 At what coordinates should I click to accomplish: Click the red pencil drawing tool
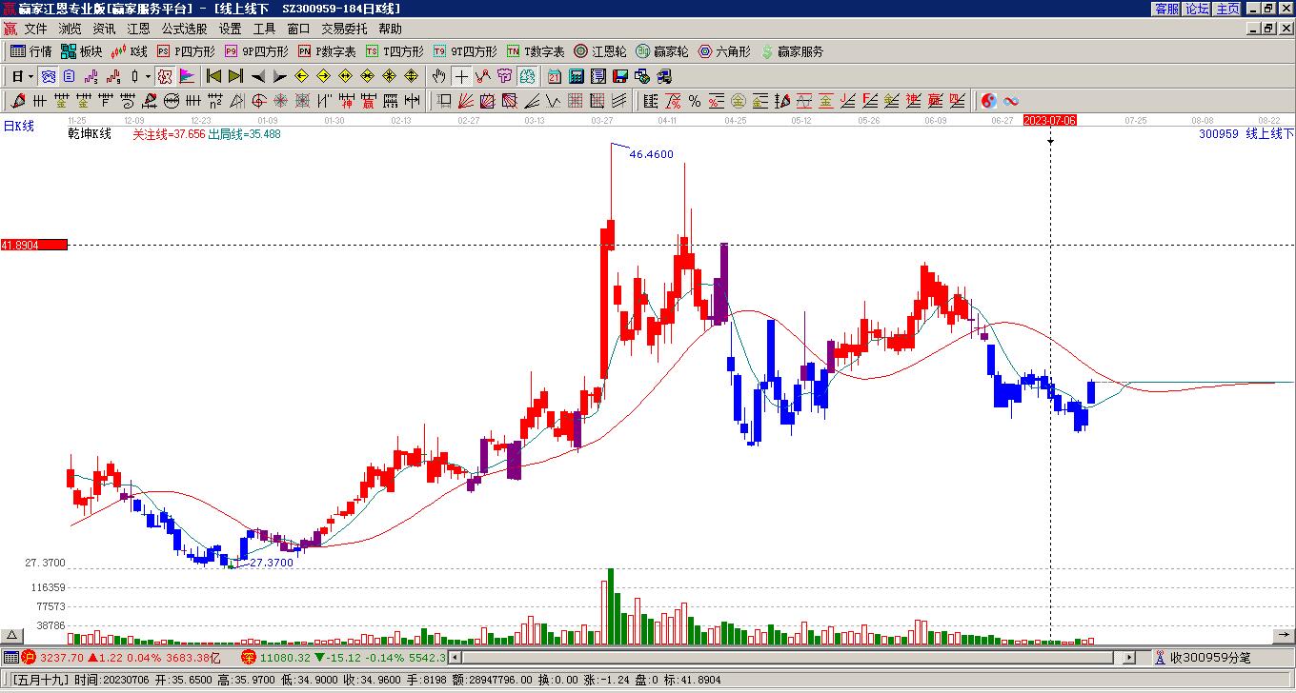pos(18,101)
